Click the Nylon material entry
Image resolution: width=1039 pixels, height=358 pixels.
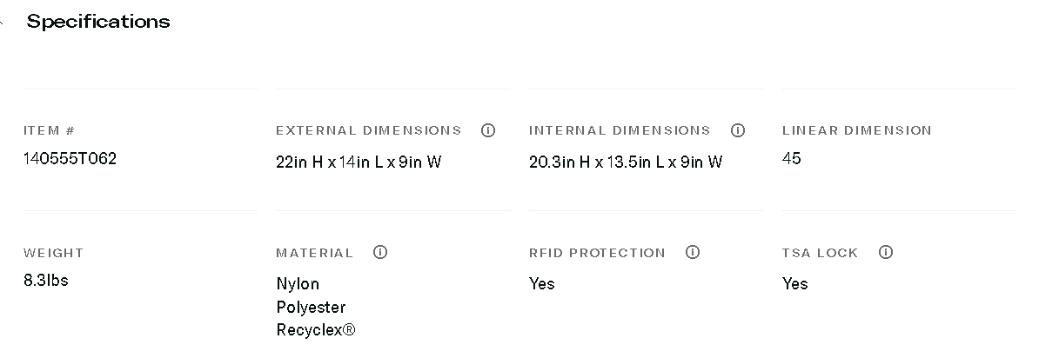(x=298, y=283)
